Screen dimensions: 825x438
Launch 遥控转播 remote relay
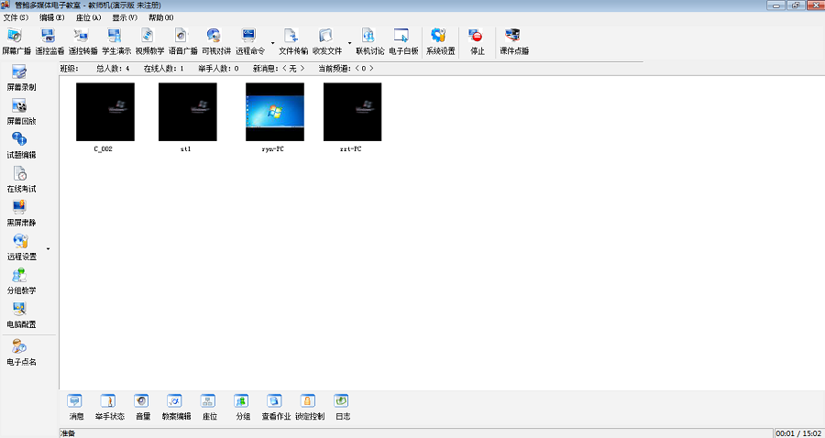(82, 42)
